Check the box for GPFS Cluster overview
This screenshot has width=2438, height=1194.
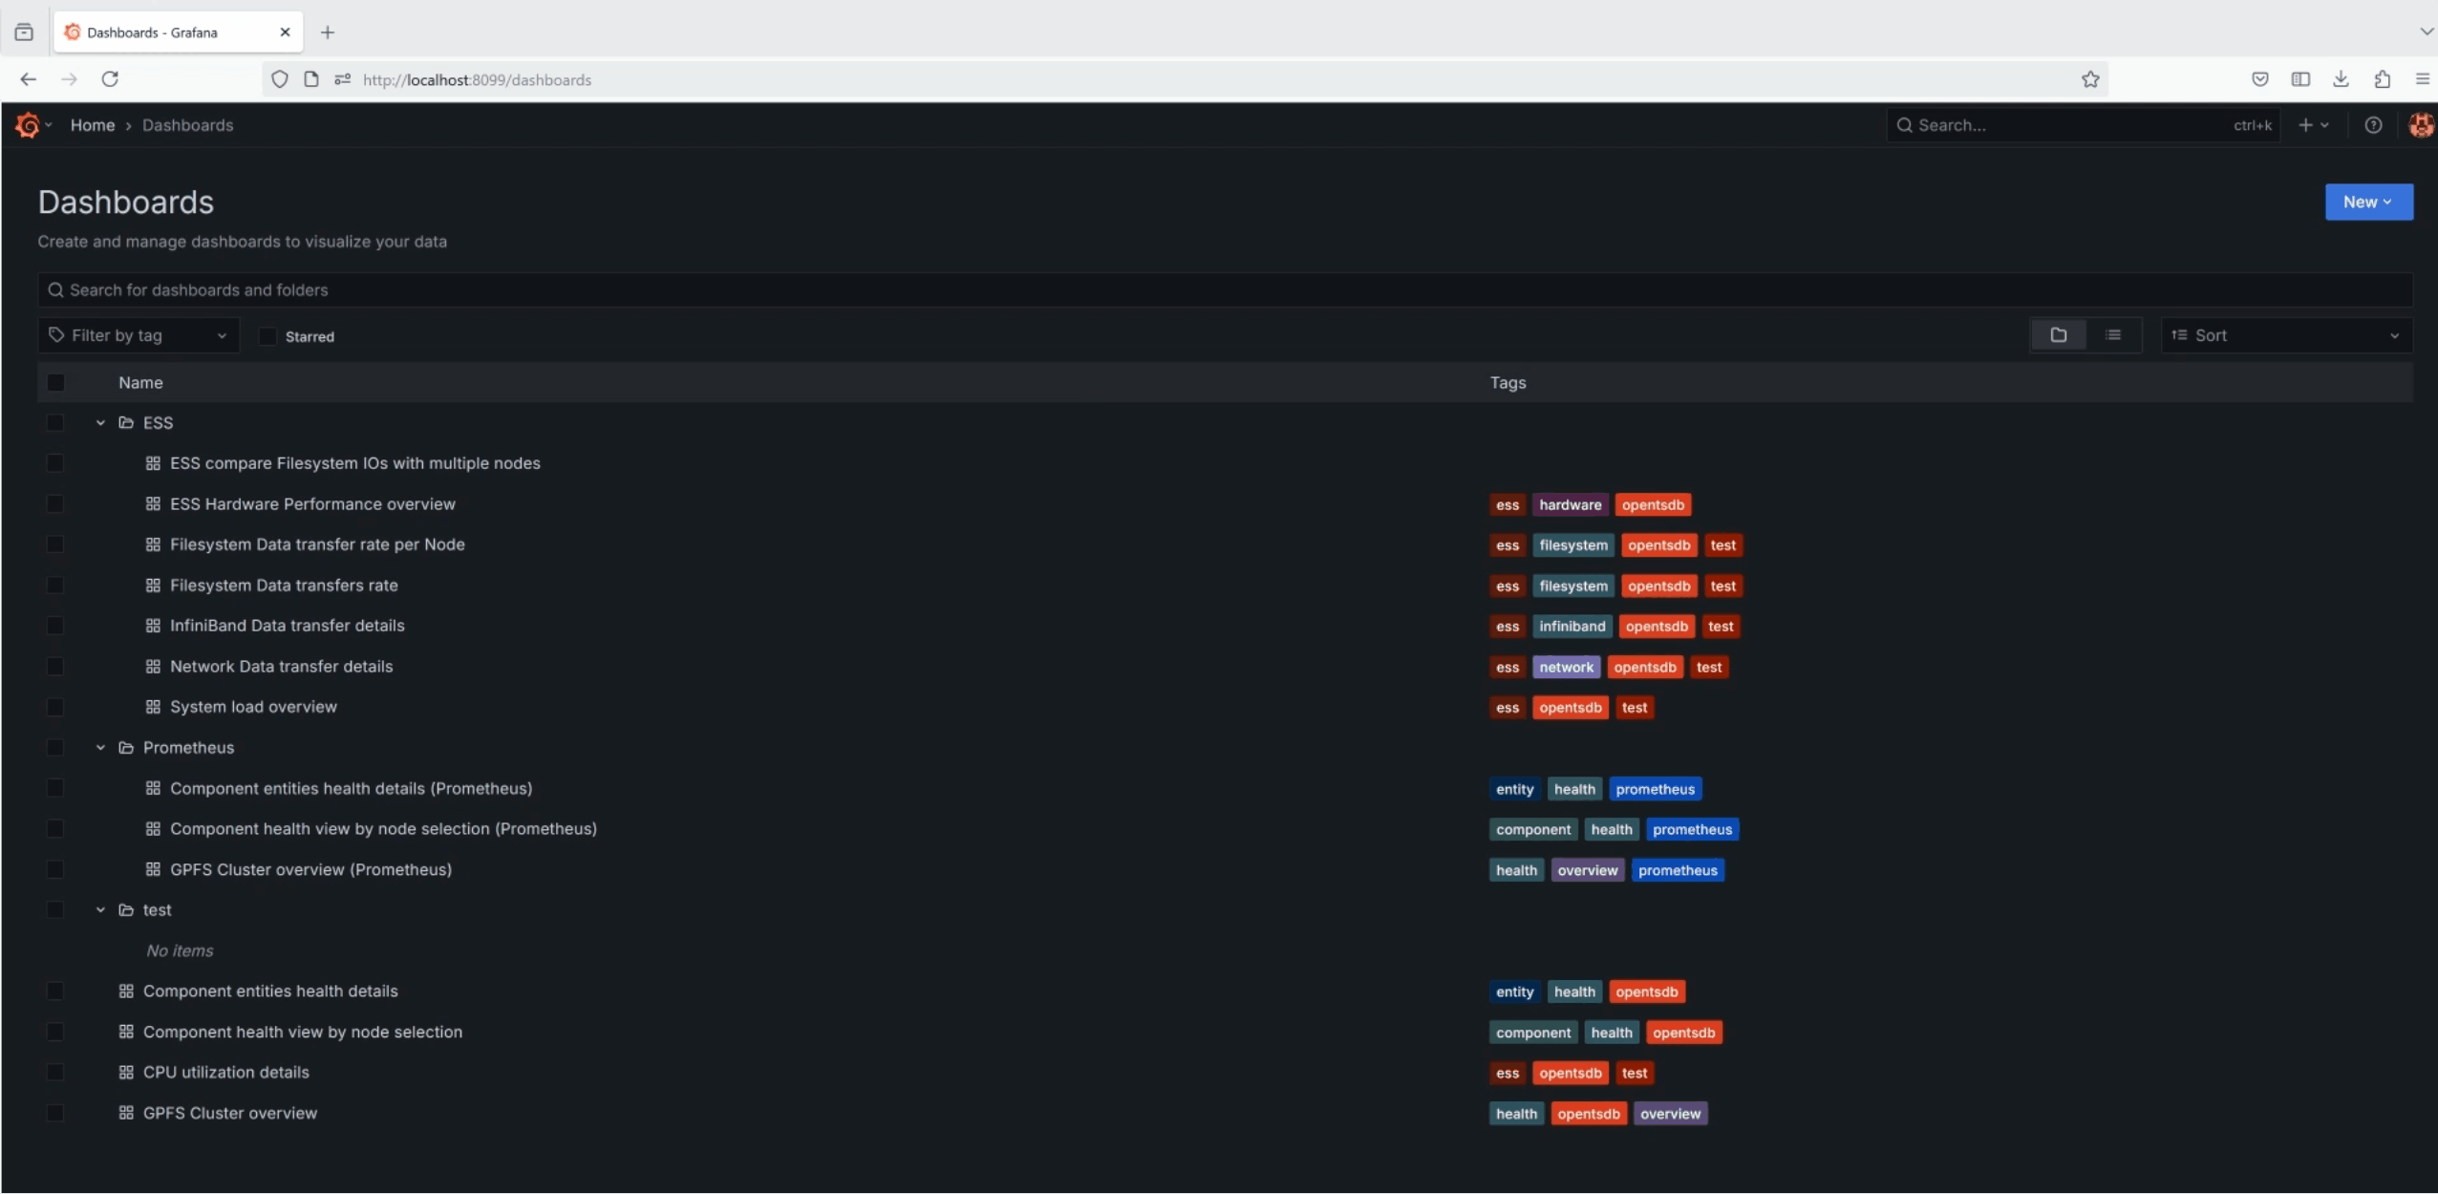pyautogui.click(x=55, y=1113)
